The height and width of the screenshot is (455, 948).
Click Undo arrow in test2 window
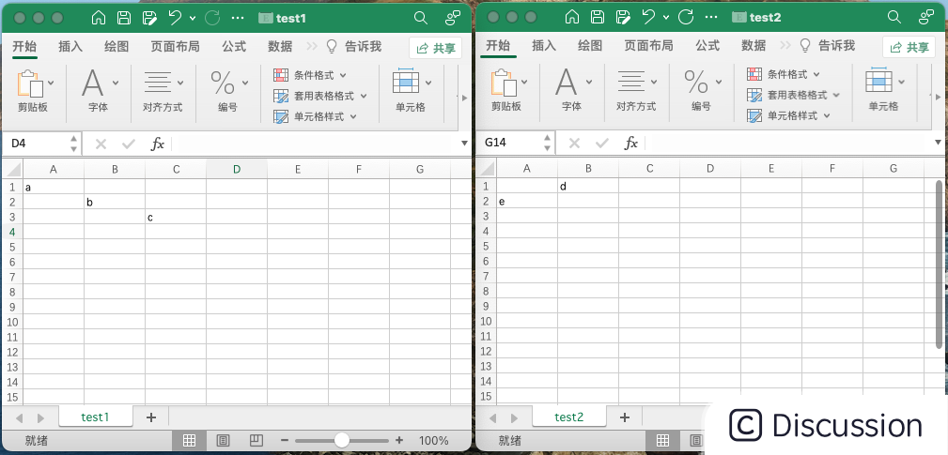click(648, 17)
